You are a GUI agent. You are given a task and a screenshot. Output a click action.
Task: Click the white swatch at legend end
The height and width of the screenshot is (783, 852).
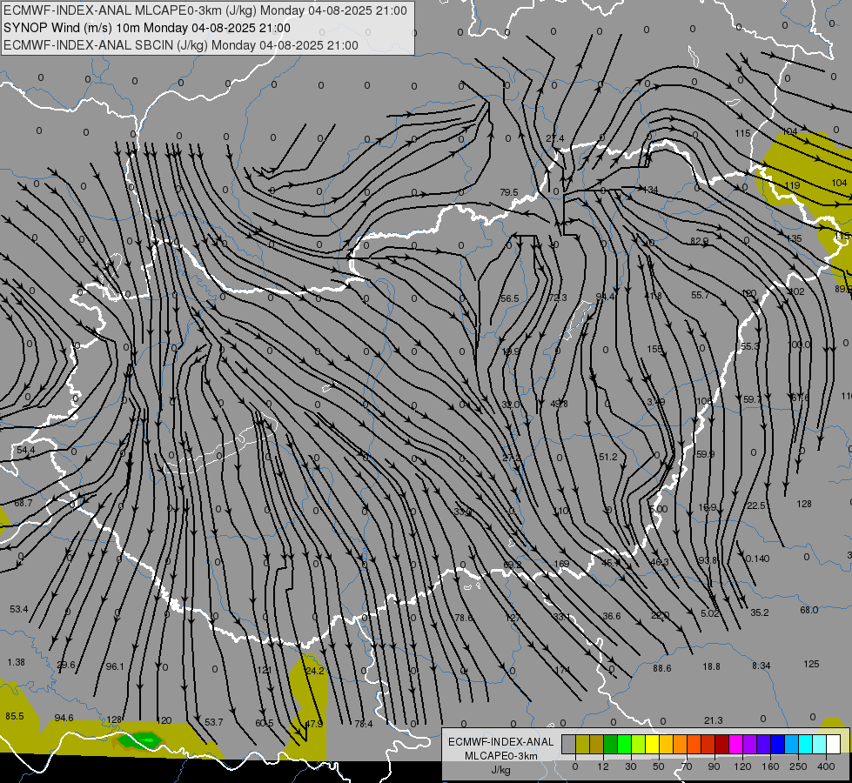pyautogui.click(x=834, y=744)
